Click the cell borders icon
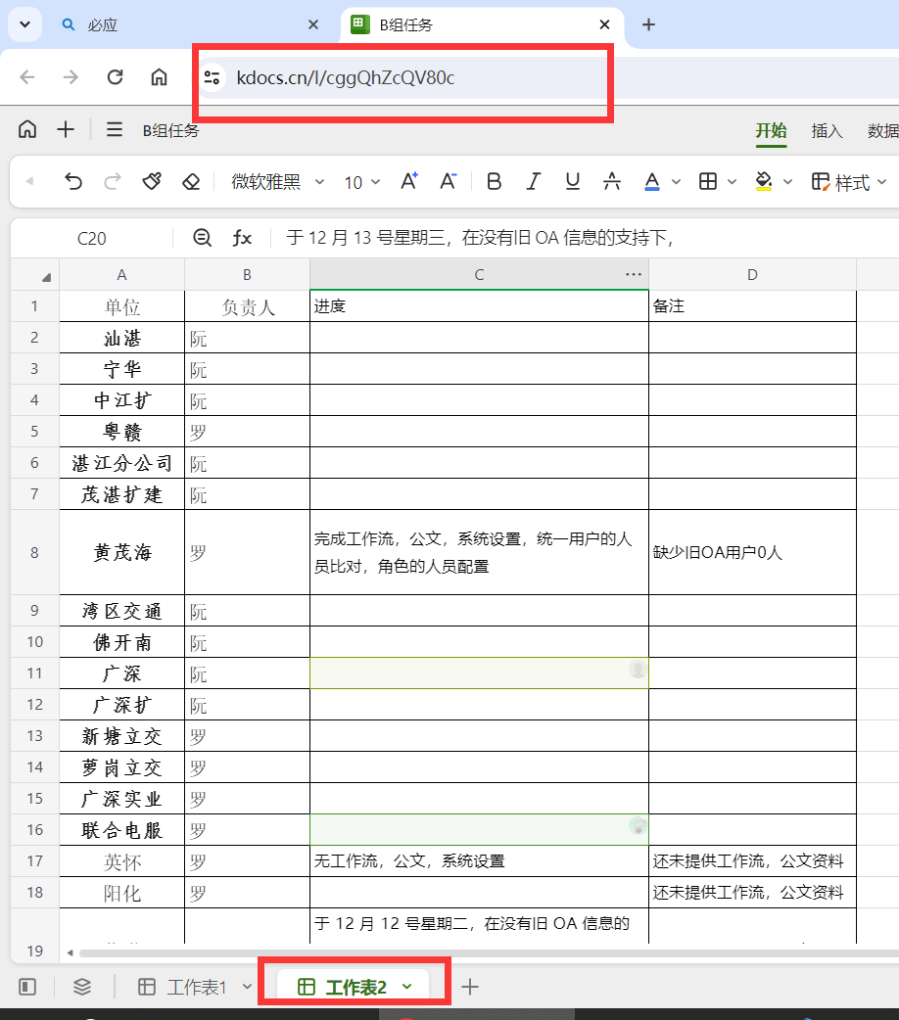The width and height of the screenshot is (899, 1020). click(x=708, y=181)
